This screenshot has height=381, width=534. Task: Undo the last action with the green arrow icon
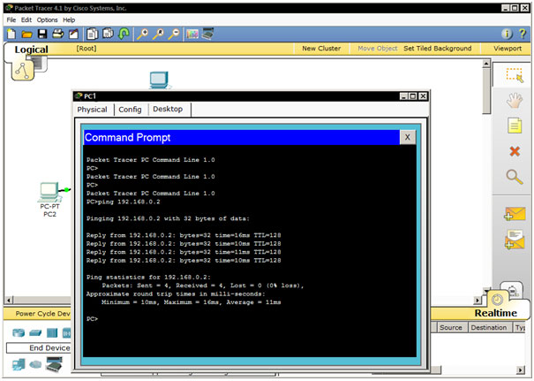click(x=124, y=34)
